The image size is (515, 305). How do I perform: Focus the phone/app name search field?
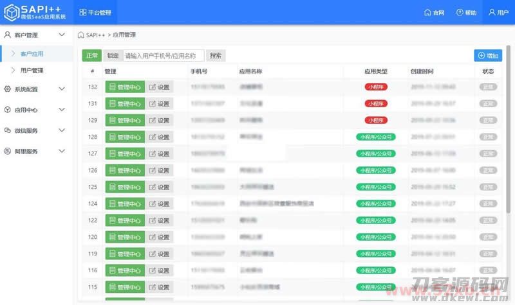coord(164,56)
